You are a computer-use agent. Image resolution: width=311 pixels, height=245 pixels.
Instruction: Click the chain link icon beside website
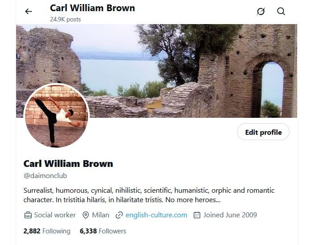(x=119, y=215)
